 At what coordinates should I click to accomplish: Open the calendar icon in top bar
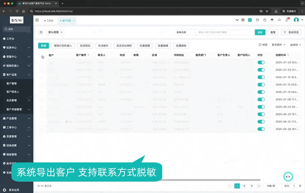(257, 20)
